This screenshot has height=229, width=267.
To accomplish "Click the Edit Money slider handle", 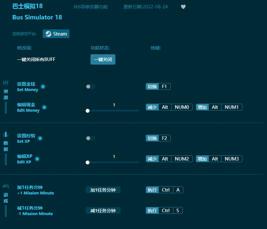I will coord(88,111).
